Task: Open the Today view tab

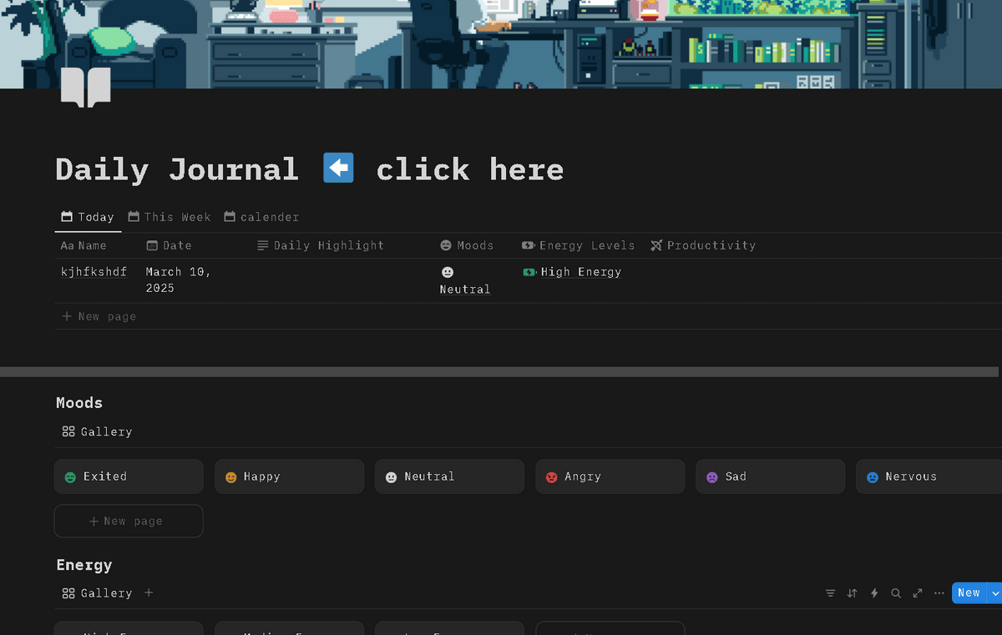Action: click(x=88, y=217)
